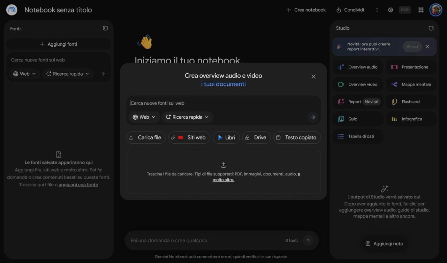Generate an Infografica
447x263 pixels.
click(411, 119)
